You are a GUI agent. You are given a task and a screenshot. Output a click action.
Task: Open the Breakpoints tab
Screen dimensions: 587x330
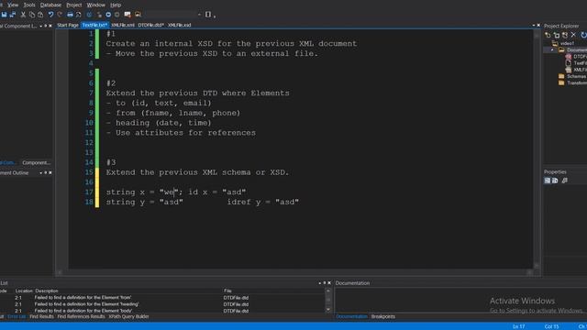pyautogui.click(x=383, y=316)
